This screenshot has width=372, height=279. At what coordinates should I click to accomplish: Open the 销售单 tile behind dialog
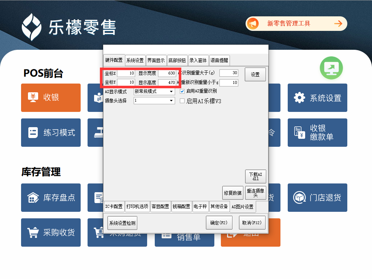point(185,240)
